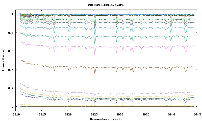
Task: Click the x-axis tick label 3945
Action: [197, 114]
